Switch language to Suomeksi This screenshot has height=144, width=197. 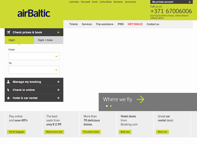(x=130, y=2)
